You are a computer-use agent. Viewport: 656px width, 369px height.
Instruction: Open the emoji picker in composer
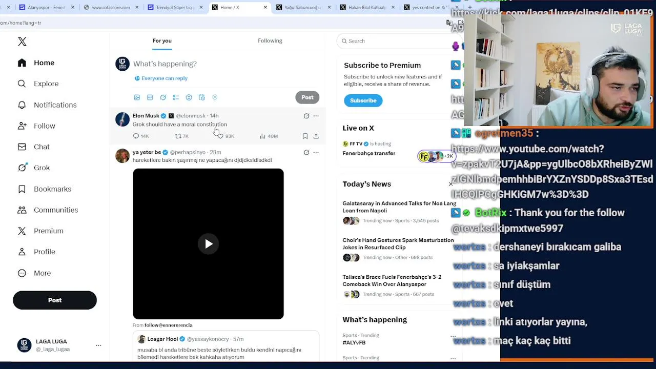coord(189,97)
